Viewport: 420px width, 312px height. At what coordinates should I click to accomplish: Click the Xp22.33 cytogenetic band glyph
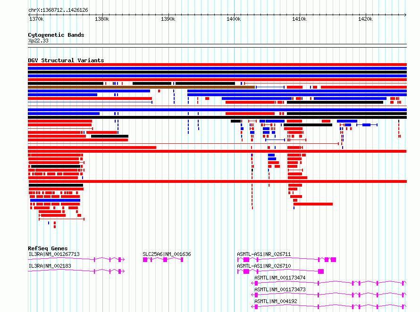[x=217, y=46]
